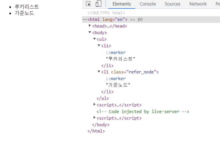This screenshot has width=220, height=152.
Task: Select the closing </body> tag line
Action: point(101,125)
